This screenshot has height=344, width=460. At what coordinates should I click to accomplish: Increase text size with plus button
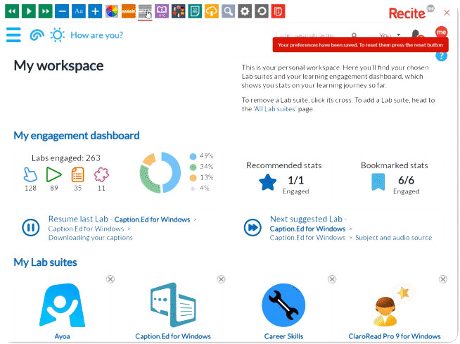click(x=95, y=11)
